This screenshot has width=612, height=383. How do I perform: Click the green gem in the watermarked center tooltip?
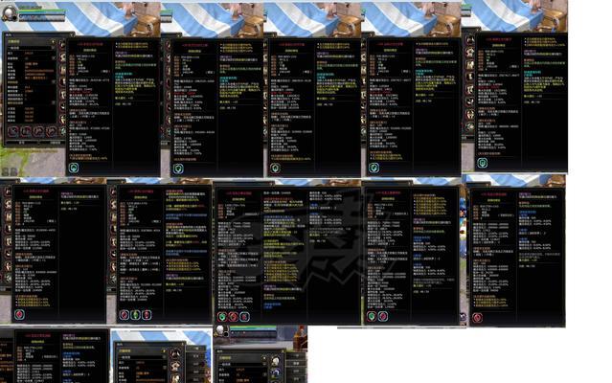tap(222, 316)
